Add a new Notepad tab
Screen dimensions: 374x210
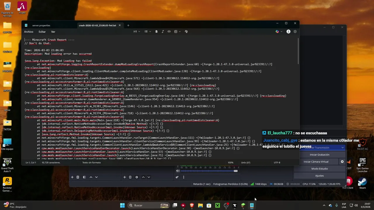coord(128,25)
